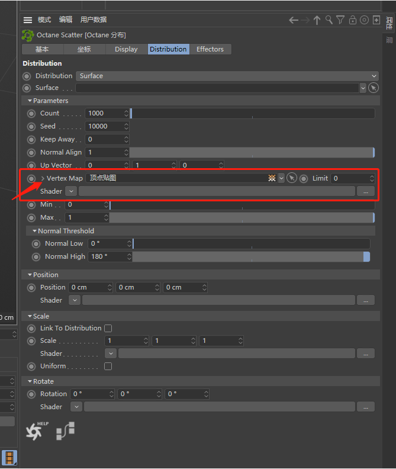Image resolution: width=396 pixels, height=469 pixels.
Task: Open the Rotate Shader dropdown
Action: point(76,407)
